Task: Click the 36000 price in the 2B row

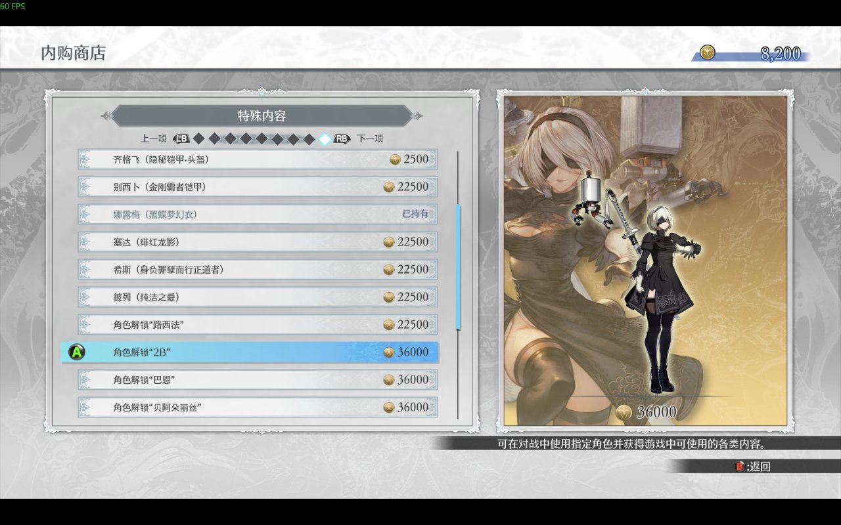Action: pyautogui.click(x=413, y=352)
